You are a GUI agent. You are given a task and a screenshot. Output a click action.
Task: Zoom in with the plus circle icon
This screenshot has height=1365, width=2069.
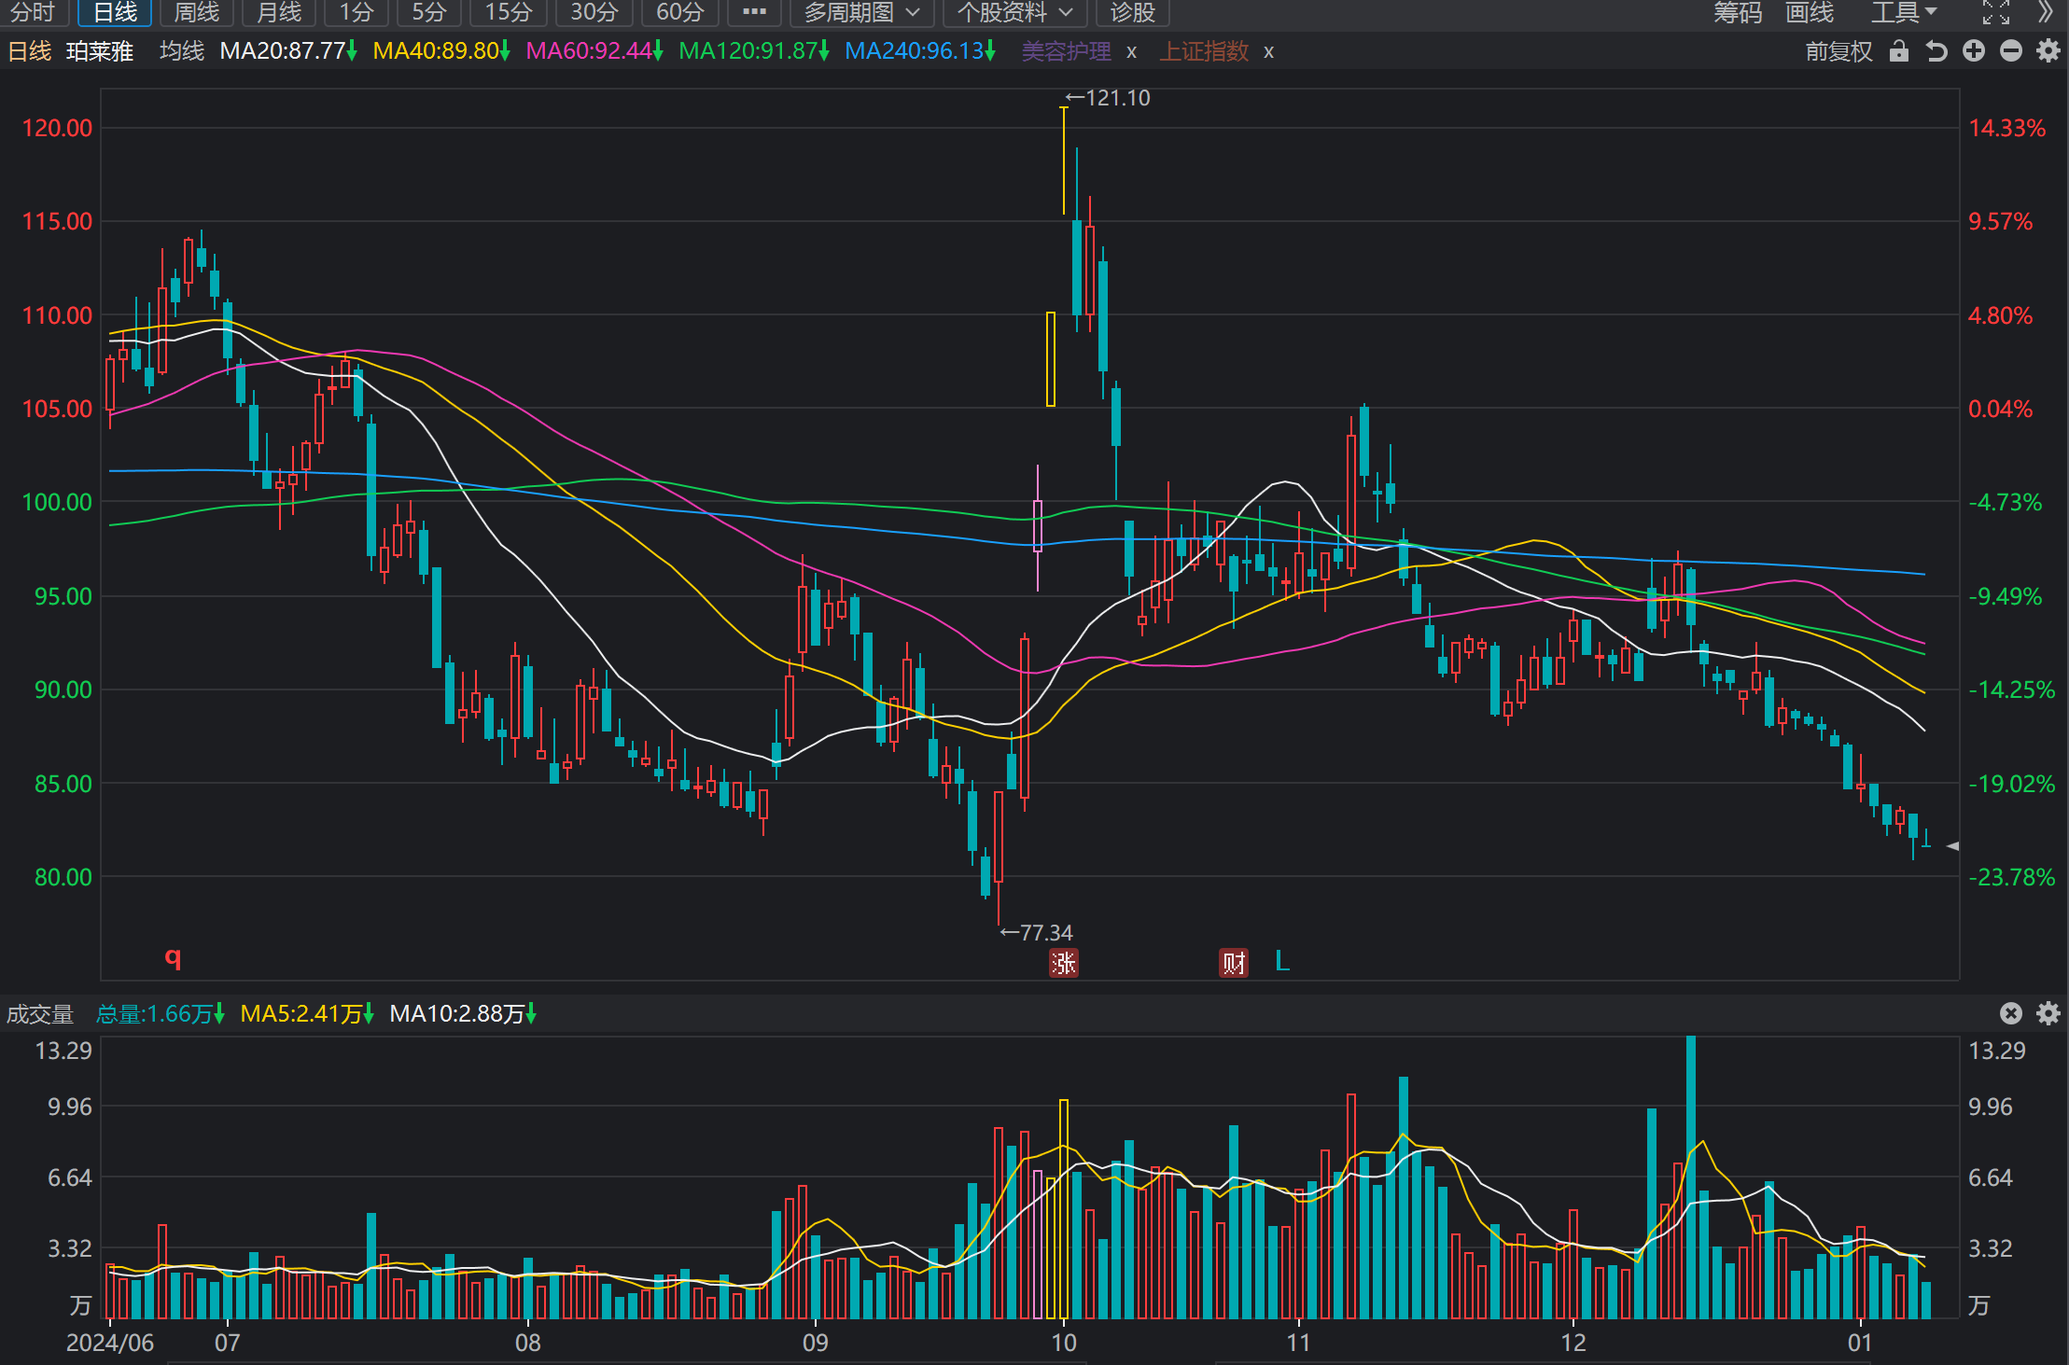[x=1974, y=51]
